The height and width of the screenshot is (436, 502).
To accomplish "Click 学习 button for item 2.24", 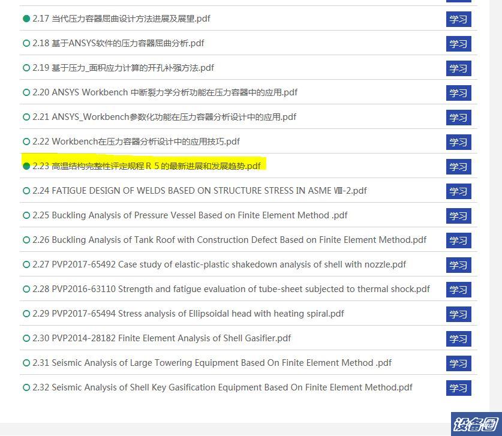I will coord(458,191).
